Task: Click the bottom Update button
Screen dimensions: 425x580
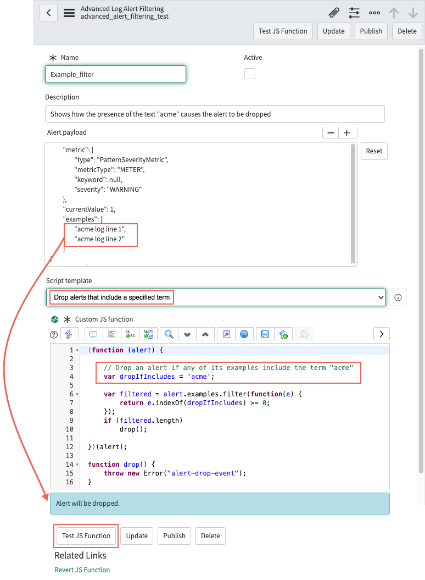Action: (137, 536)
